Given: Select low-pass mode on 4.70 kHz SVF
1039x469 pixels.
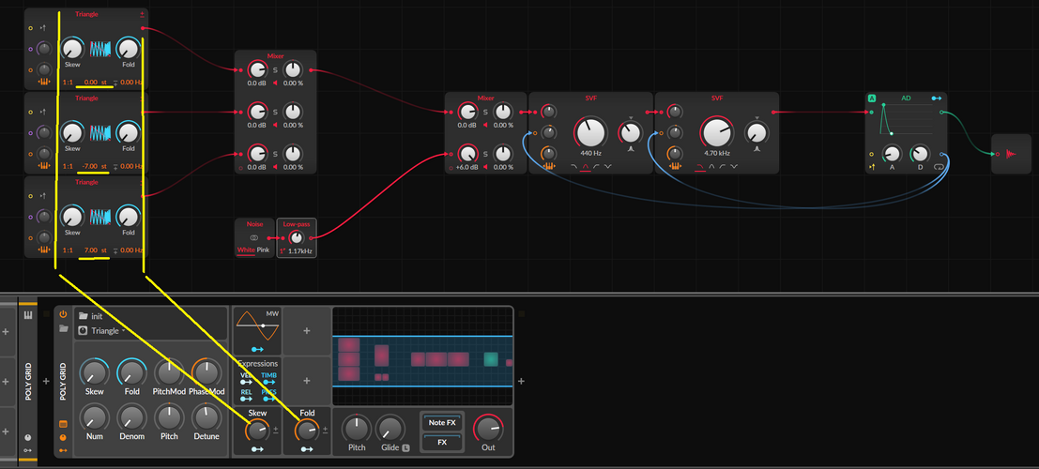Looking at the screenshot, I should point(700,166).
